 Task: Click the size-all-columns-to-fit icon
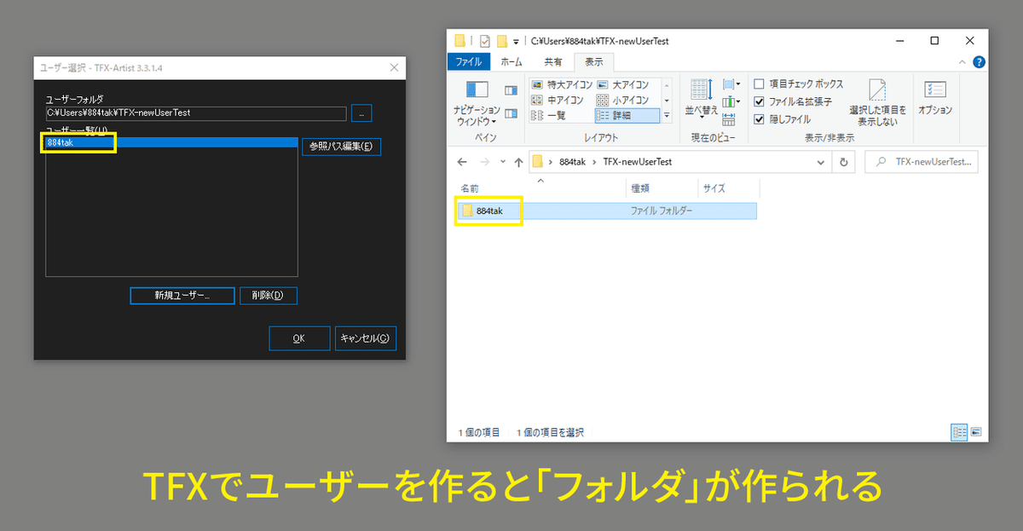coord(729,120)
